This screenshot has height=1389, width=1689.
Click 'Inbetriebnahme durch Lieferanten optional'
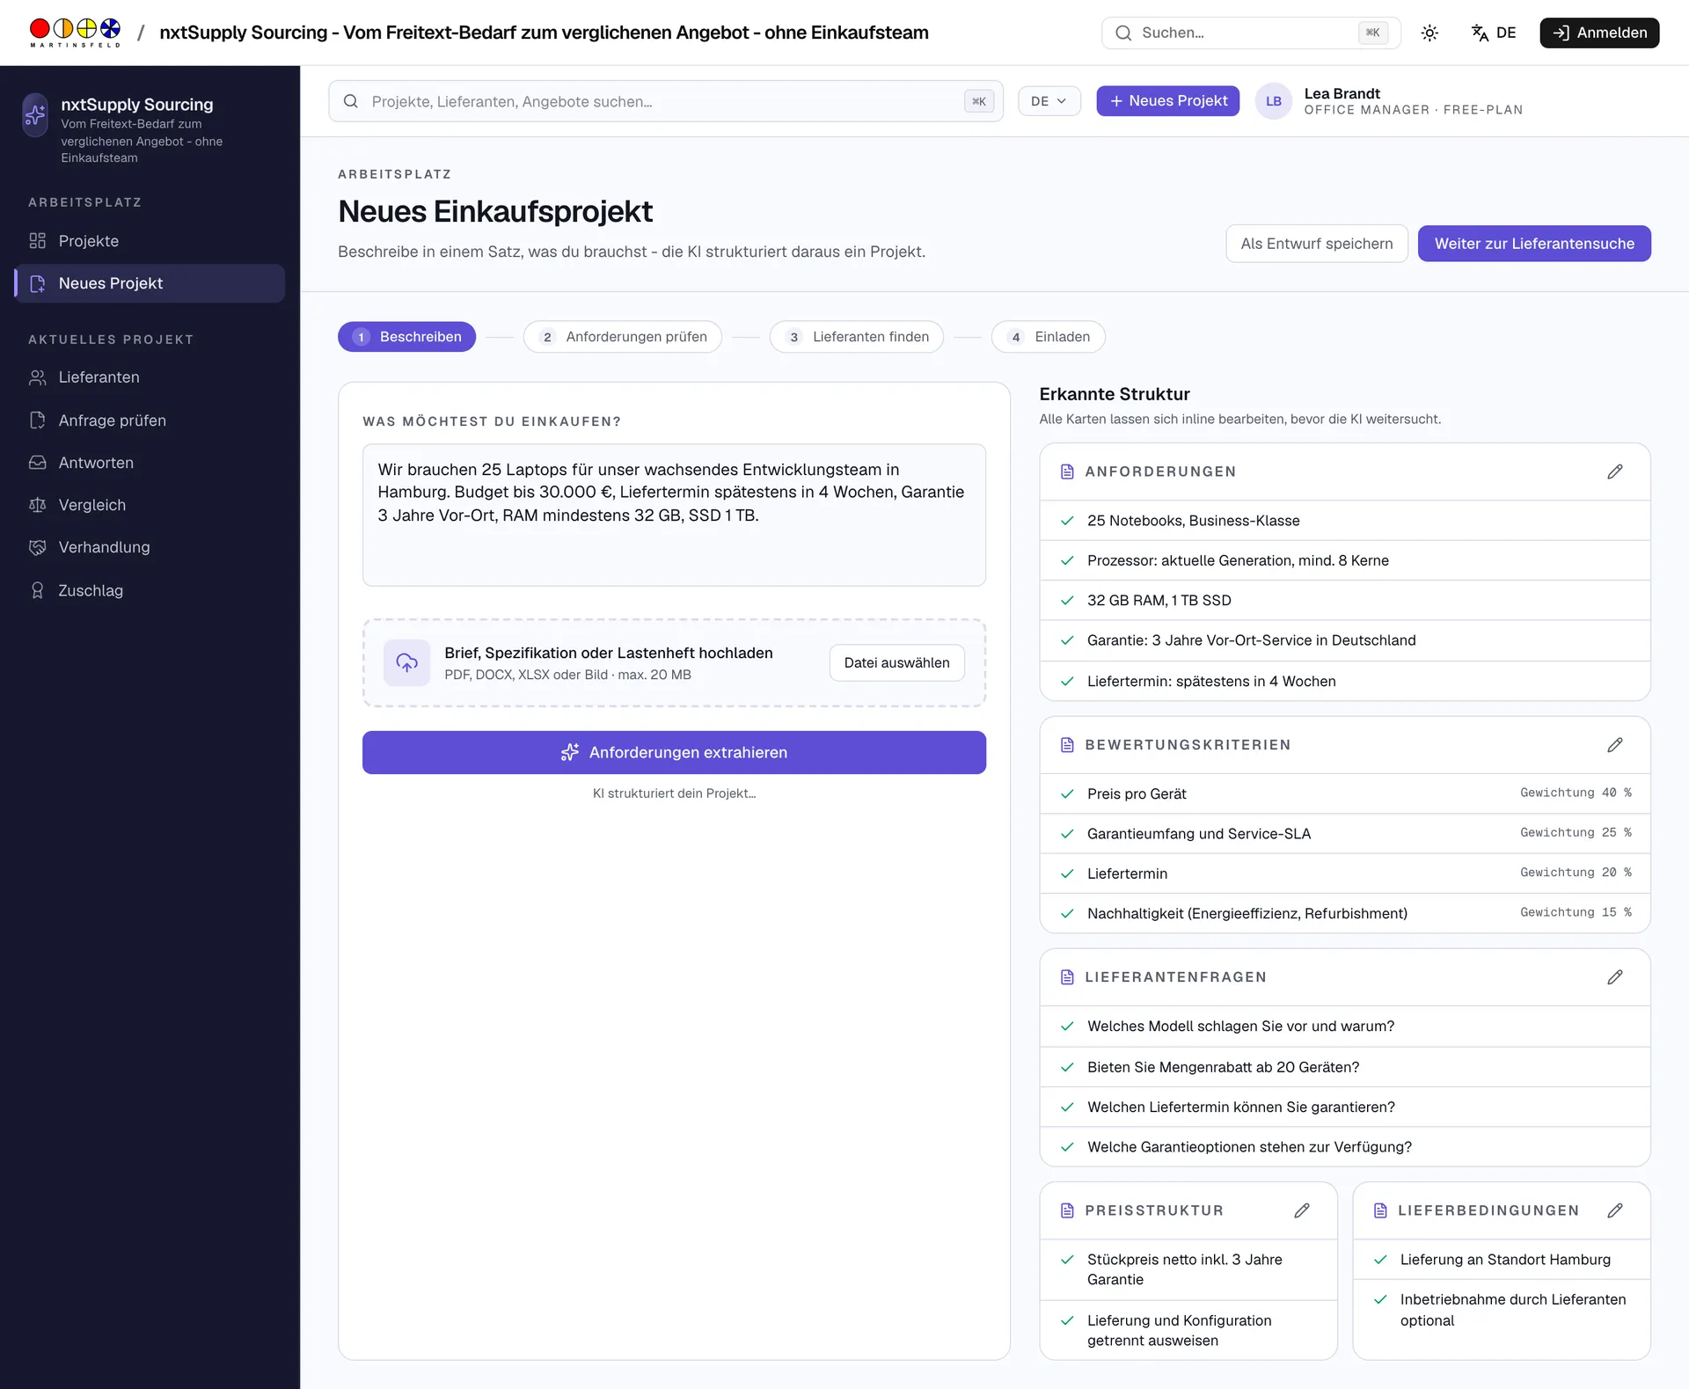[1513, 1310]
